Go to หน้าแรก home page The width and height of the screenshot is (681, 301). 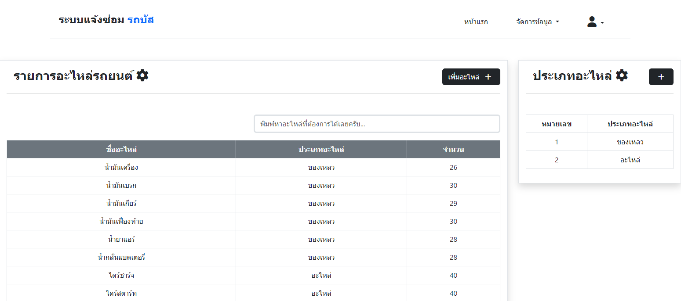click(x=476, y=21)
